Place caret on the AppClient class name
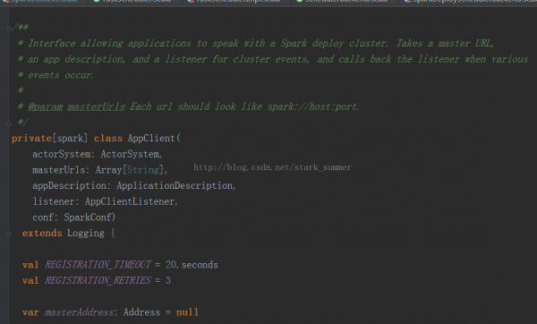Screen dimensions: 537x324 click(151, 138)
